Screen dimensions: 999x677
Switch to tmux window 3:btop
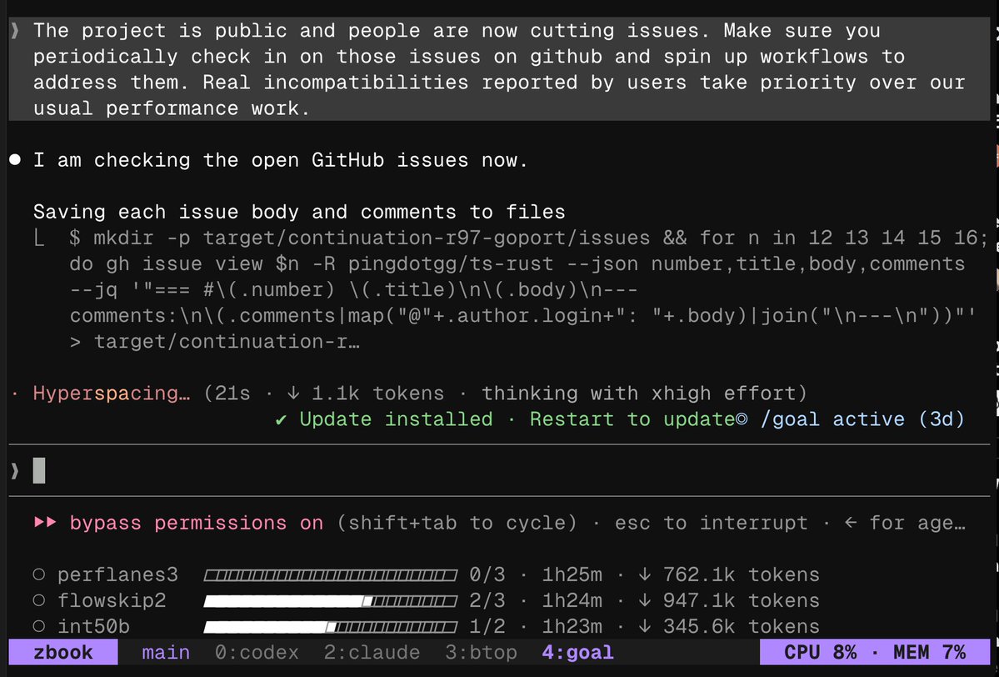481,653
